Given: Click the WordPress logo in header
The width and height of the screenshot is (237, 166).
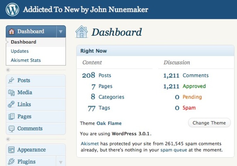Looking at the screenshot, I should (13, 9).
